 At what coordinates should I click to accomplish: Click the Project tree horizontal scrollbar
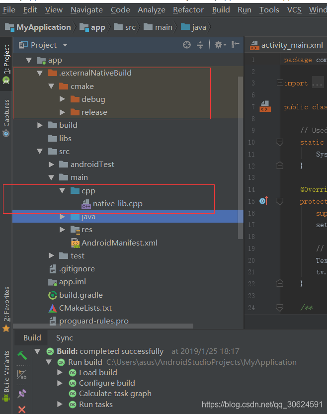point(103,326)
